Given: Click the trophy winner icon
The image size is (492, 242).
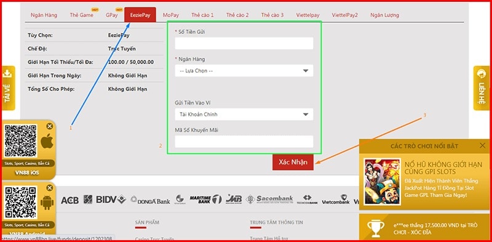Looking at the screenshot, I should (376, 228).
